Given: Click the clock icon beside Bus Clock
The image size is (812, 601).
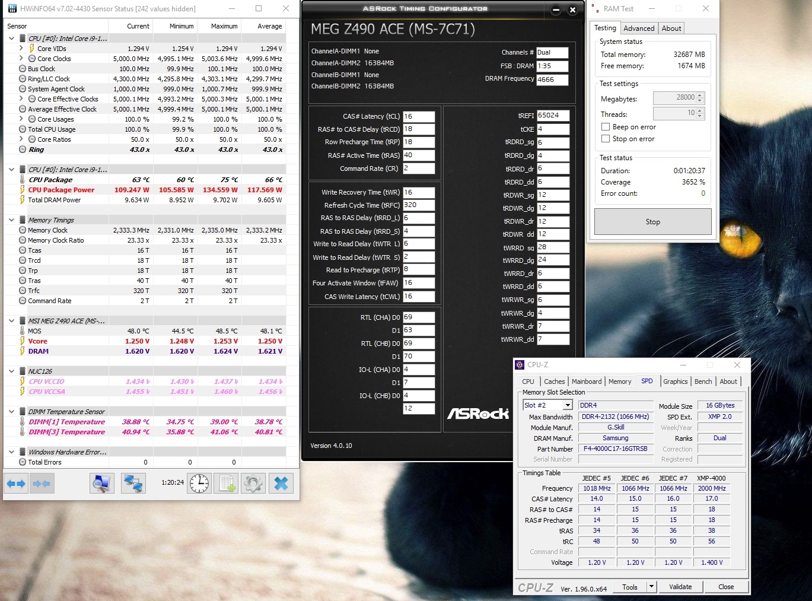Looking at the screenshot, I should click(23, 69).
